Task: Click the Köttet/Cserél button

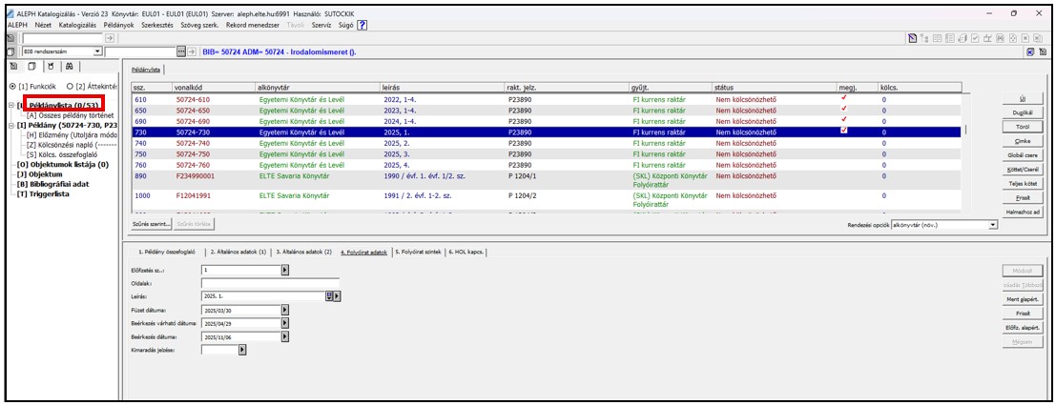Action: point(1023,169)
